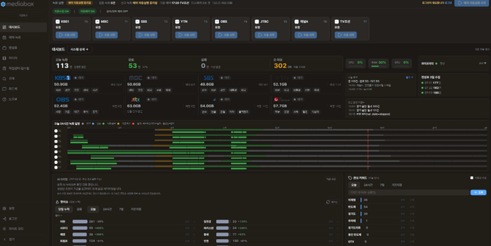Toggle the T4 row checkbox in the 24-hour timeline
Image resolution: width=491 pixels, height=246 pixels.
coord(56,152)
